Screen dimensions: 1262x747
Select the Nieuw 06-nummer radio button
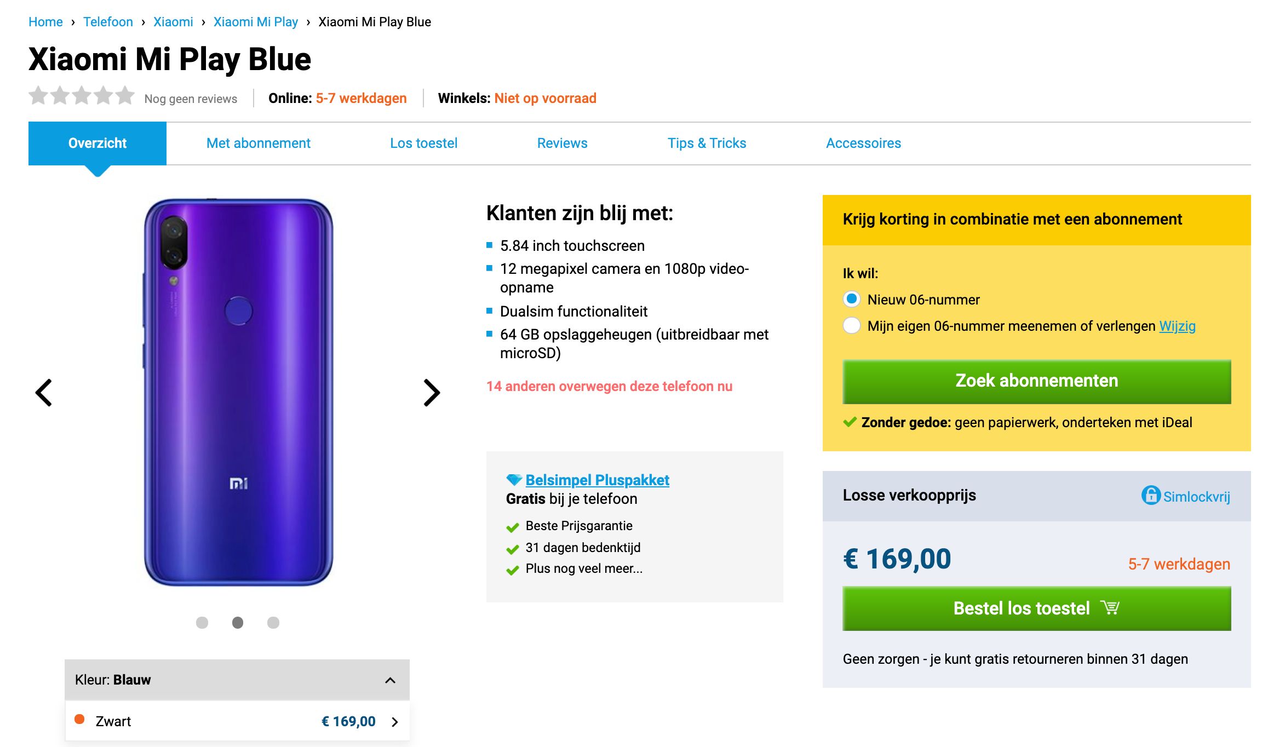851,300
